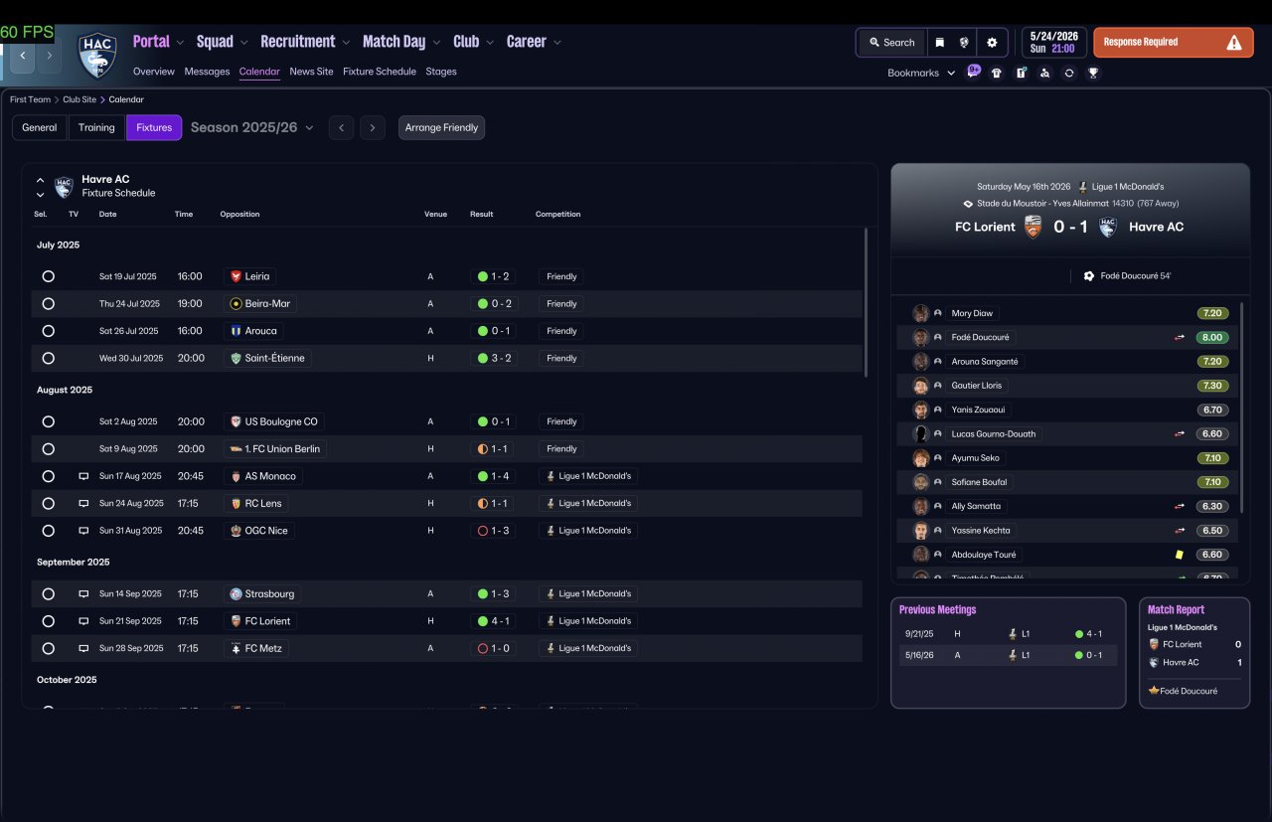Go to previous season arrow button
This screenshot has height=822, width=1272.
tap(341, 127)
